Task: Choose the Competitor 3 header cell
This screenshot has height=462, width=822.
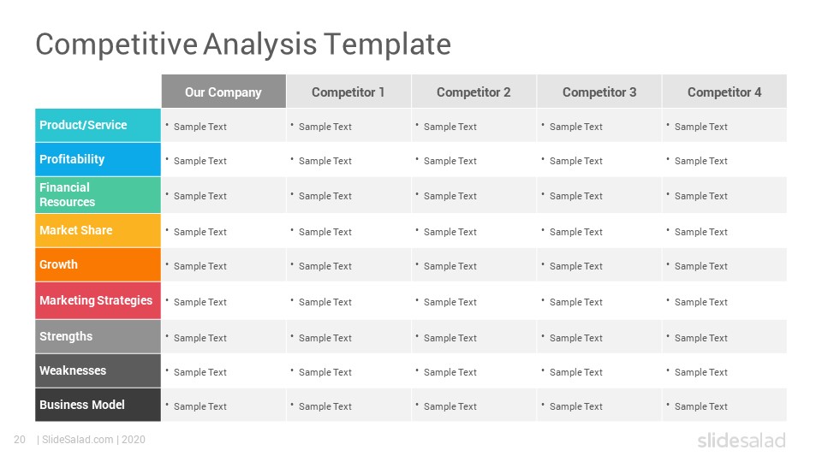Action: tap(599, 92)
